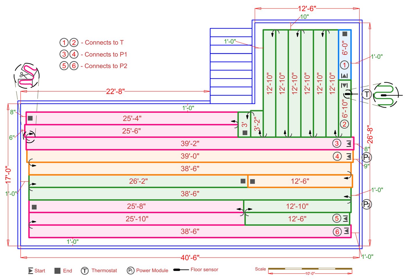Screen dimensions: 407x280
Task: Click the "Connects to P1" legend text
Action: 106,54
